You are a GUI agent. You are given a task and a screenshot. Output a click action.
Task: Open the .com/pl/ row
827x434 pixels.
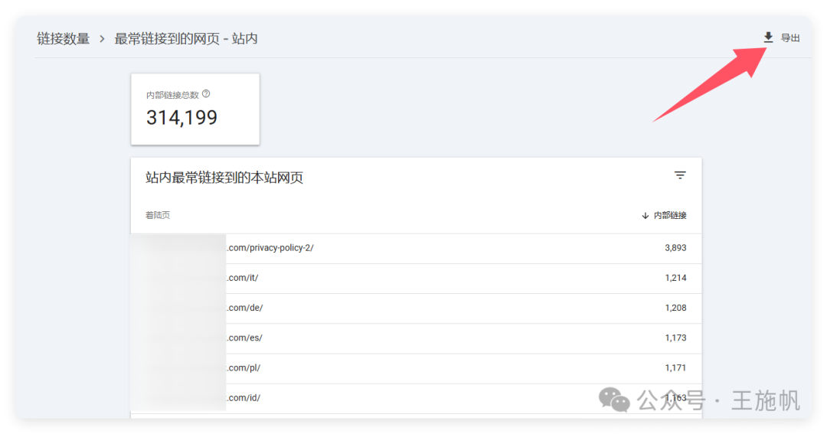[416, 369]
